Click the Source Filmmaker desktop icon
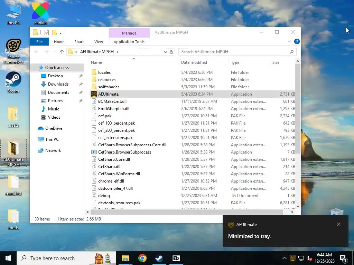The image size is (354, 265). point(13,51)
